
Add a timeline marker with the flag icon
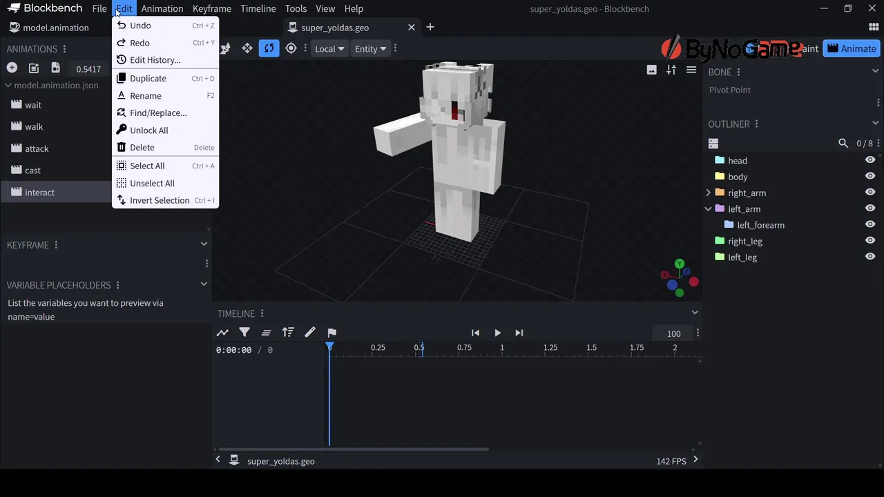tap(331, 333)
